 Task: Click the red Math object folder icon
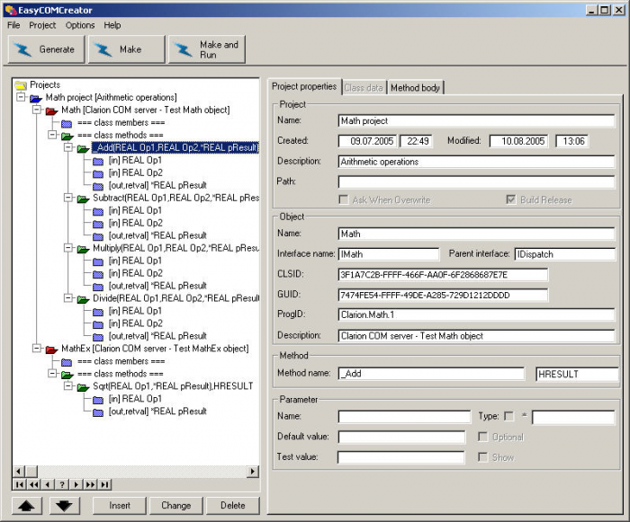52,111
